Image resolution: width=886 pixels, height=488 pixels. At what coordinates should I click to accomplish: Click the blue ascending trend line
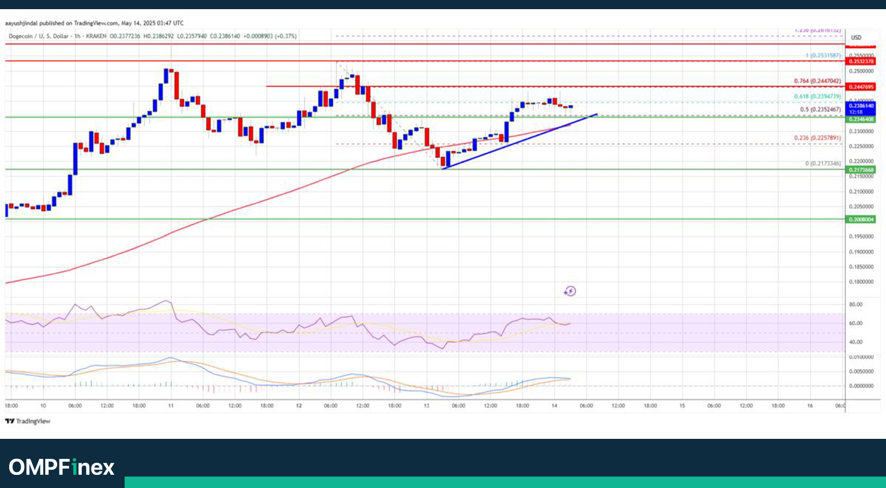coord(520,141)
